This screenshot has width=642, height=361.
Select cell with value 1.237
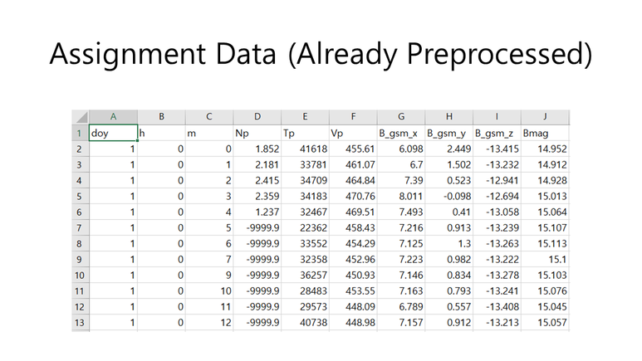[257, 212]
